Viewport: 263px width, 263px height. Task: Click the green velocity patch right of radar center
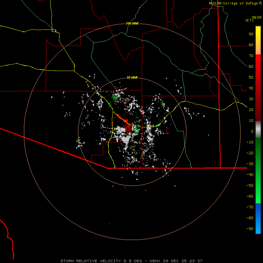[x=136, y=130]
